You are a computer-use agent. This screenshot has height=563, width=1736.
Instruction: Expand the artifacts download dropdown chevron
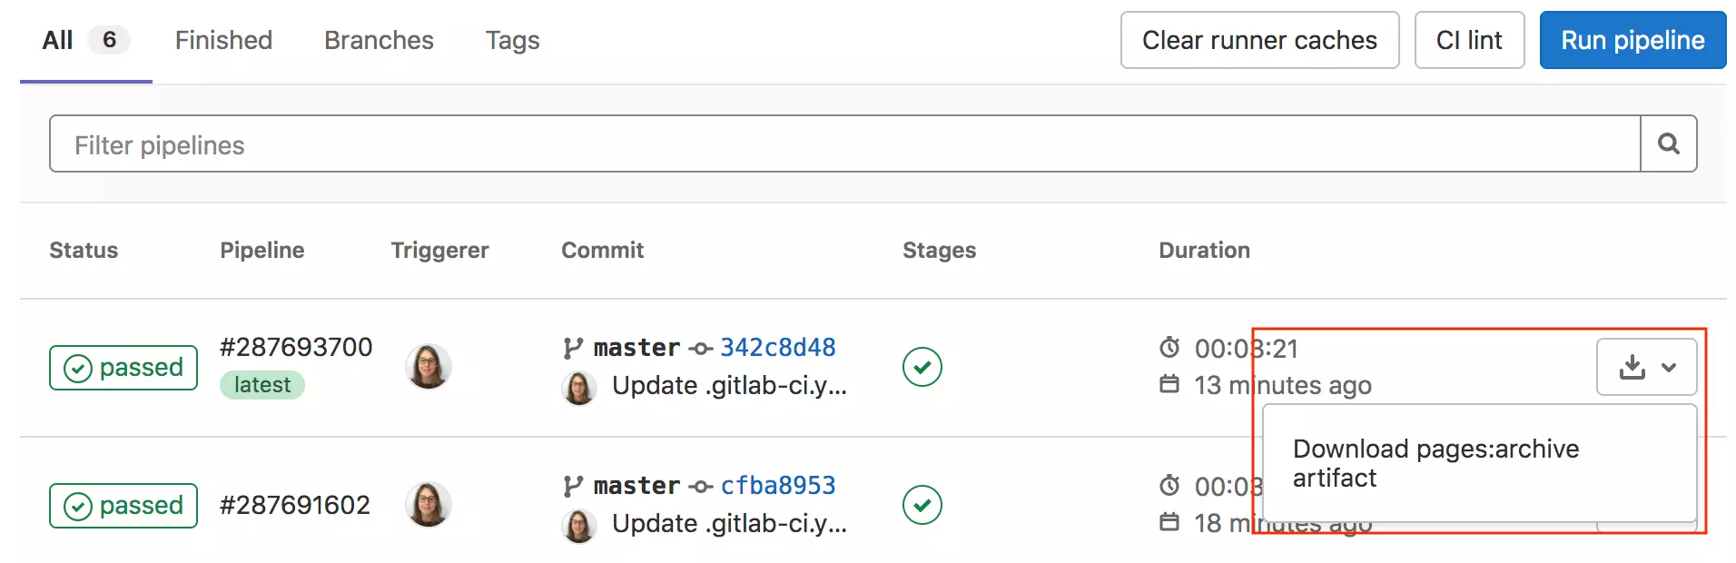[x=1668, y=368]
